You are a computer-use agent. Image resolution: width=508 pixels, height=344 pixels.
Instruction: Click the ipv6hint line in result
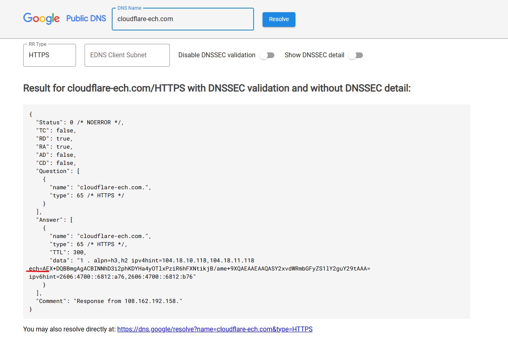pos(113,277)
